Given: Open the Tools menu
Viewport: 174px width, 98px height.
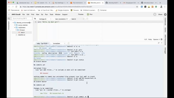Looking at the screenshot, I should (51, 14).
